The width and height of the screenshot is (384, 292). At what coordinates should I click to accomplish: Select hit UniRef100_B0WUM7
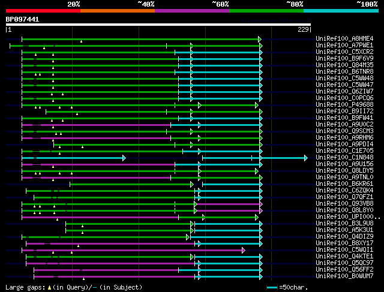point(344,276)
